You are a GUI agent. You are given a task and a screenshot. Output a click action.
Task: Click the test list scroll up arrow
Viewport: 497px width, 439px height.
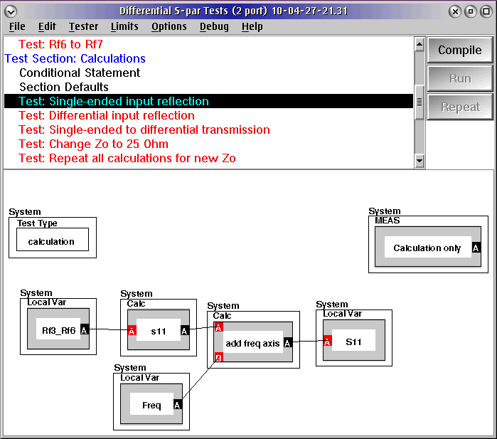(x=419, y=45)
